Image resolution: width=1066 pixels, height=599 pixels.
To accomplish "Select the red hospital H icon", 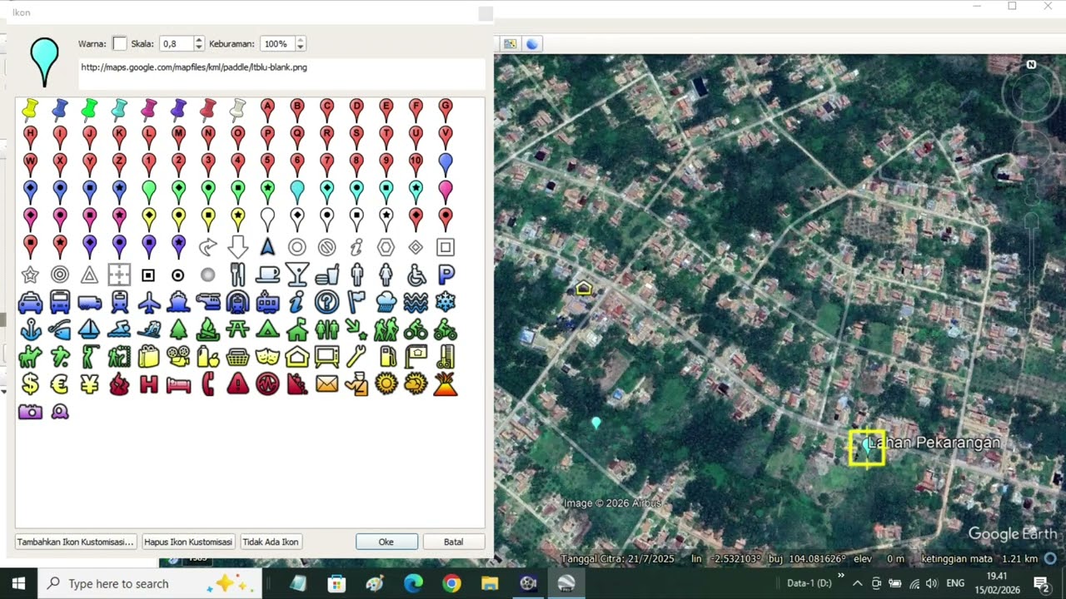I will click(x=148, y=384).
